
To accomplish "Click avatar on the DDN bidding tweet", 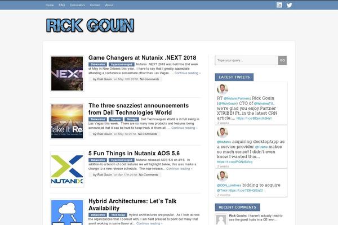I will (223, 175).
